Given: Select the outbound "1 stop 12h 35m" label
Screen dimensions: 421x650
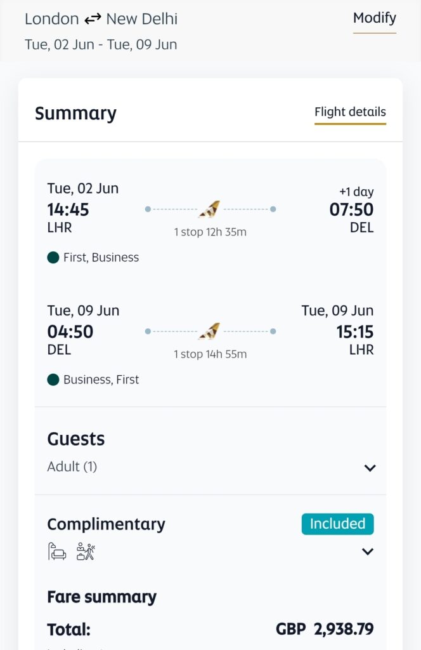Looking at the screenshot, I should (x=210, y=232).
